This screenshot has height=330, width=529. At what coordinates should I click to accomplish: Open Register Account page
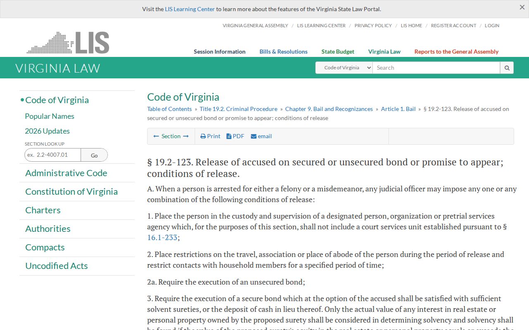[453, 26]
